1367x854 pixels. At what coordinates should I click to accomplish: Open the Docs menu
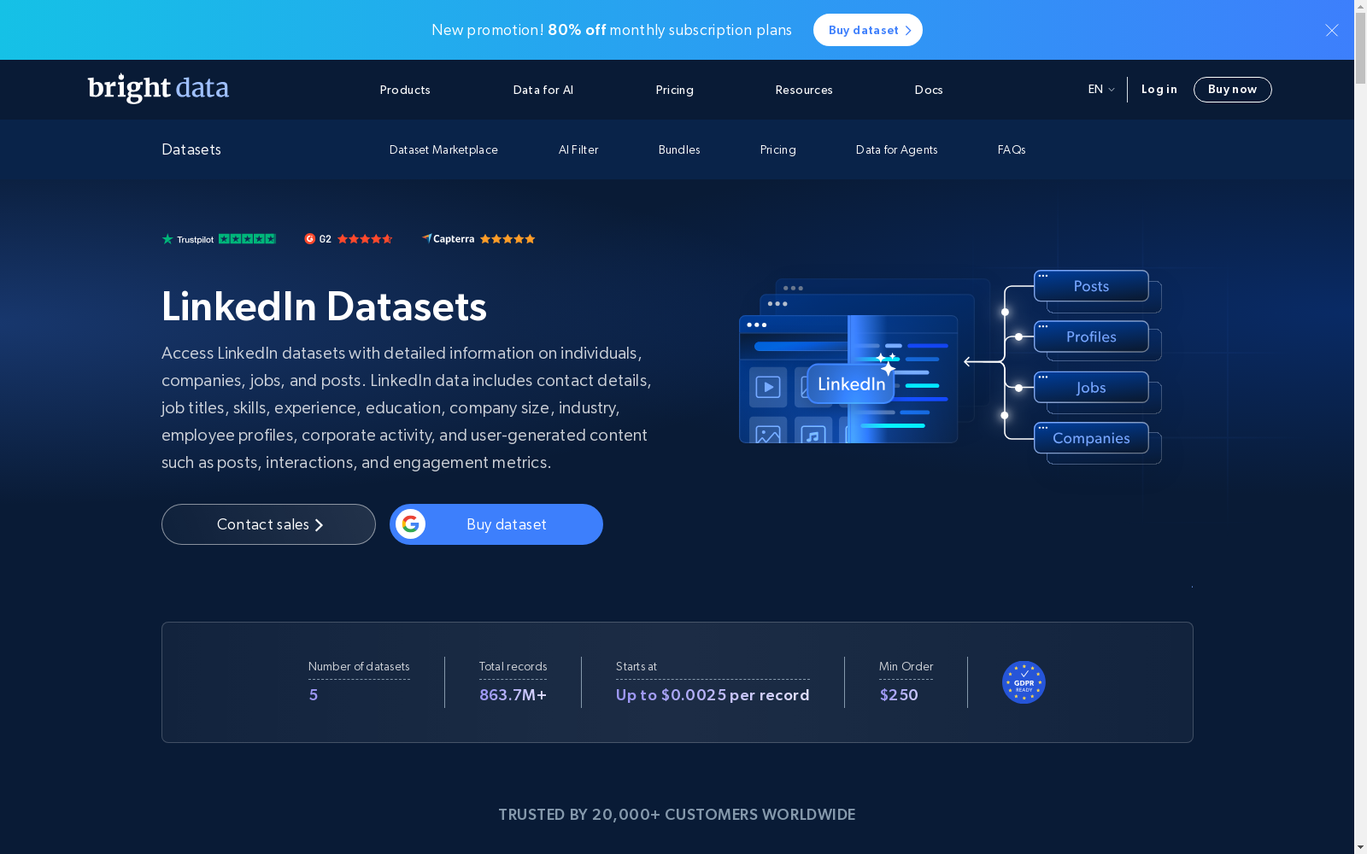point(929,90)
